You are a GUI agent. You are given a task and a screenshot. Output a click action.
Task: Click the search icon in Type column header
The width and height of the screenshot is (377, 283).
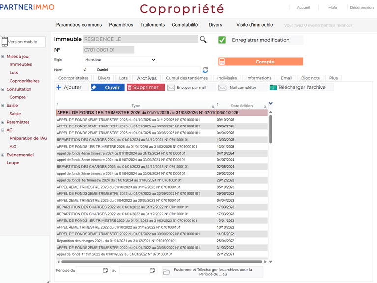tap(213, 107)
